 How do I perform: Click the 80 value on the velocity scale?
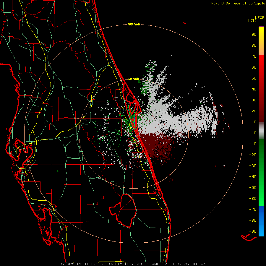[x=254, y=45]
